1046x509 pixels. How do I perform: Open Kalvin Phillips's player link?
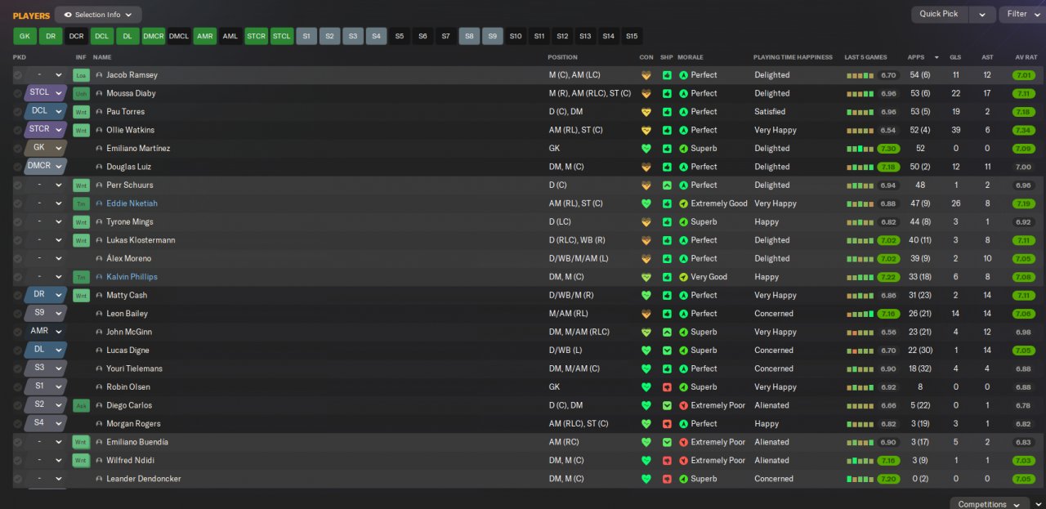pyautogui.click(x=132, y=277)
